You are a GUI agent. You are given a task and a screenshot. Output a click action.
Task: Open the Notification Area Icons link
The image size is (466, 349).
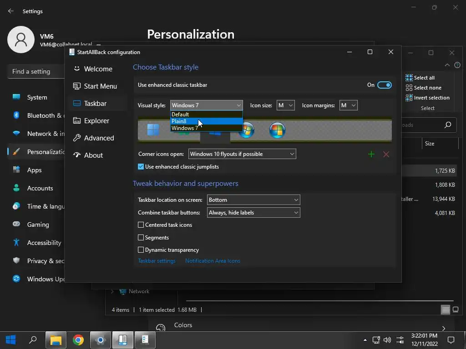click(213, 261)
